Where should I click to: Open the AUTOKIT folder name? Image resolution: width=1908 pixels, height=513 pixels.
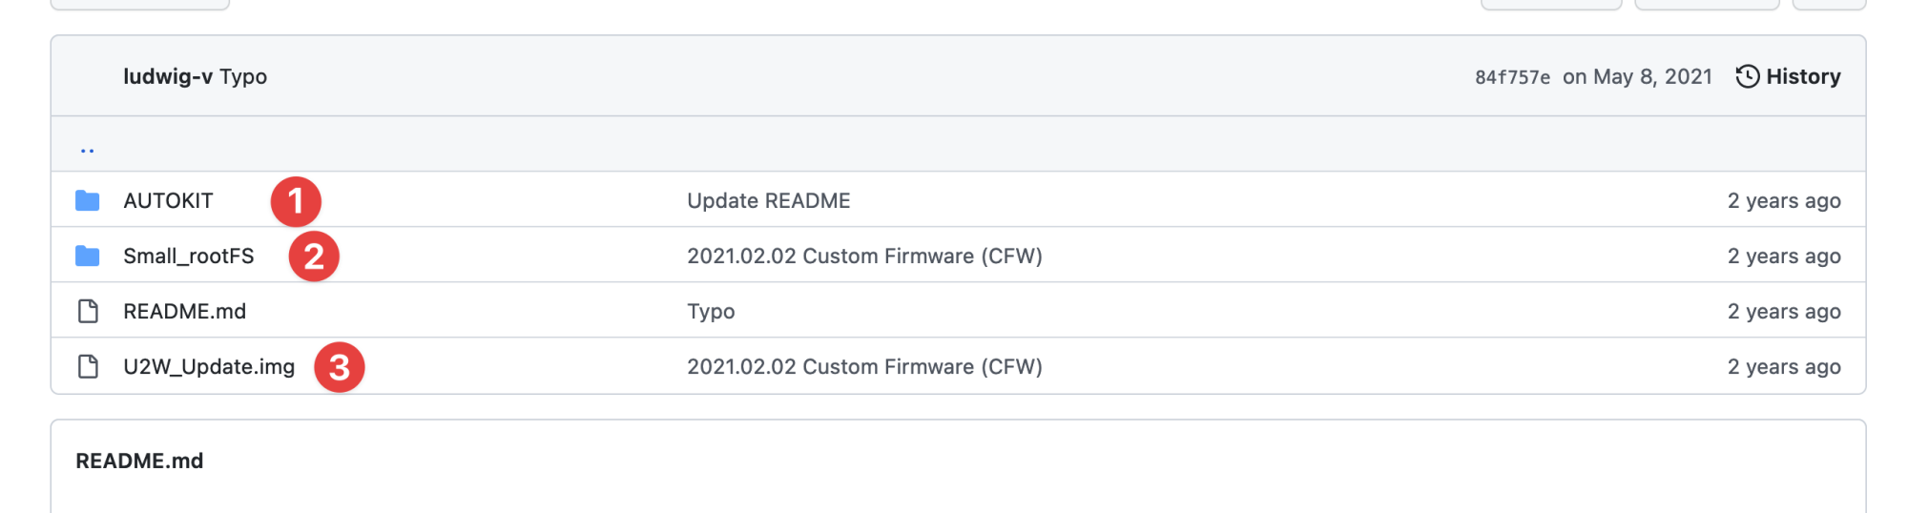168,200
